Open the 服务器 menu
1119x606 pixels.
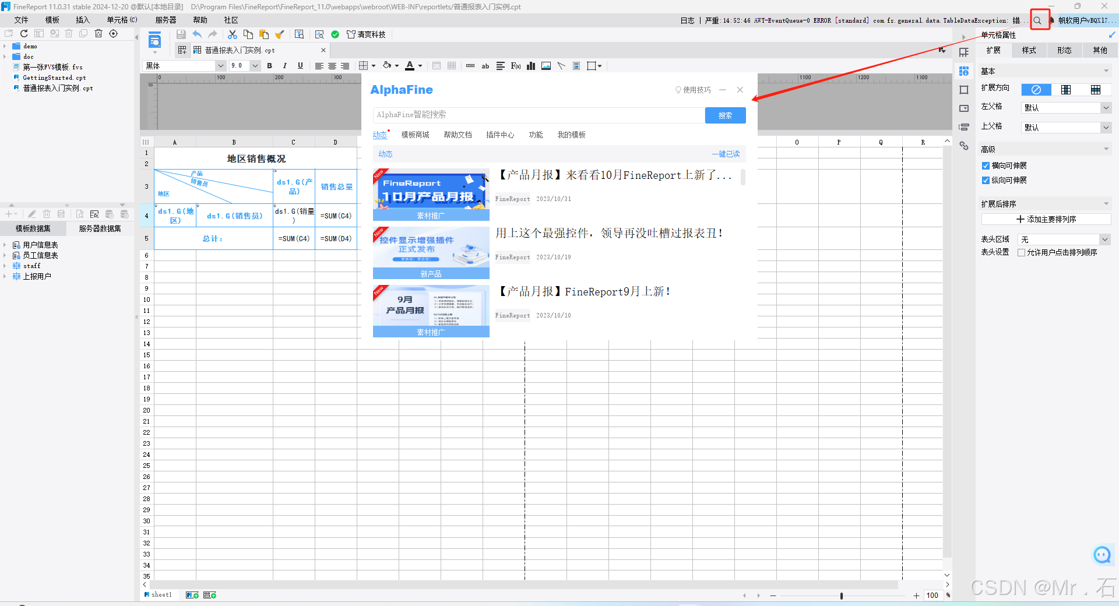[x=166, y=20]
